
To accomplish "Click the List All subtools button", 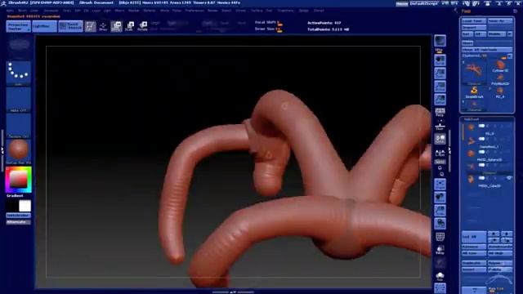I will pyautogui.click(x=474, y=237).
